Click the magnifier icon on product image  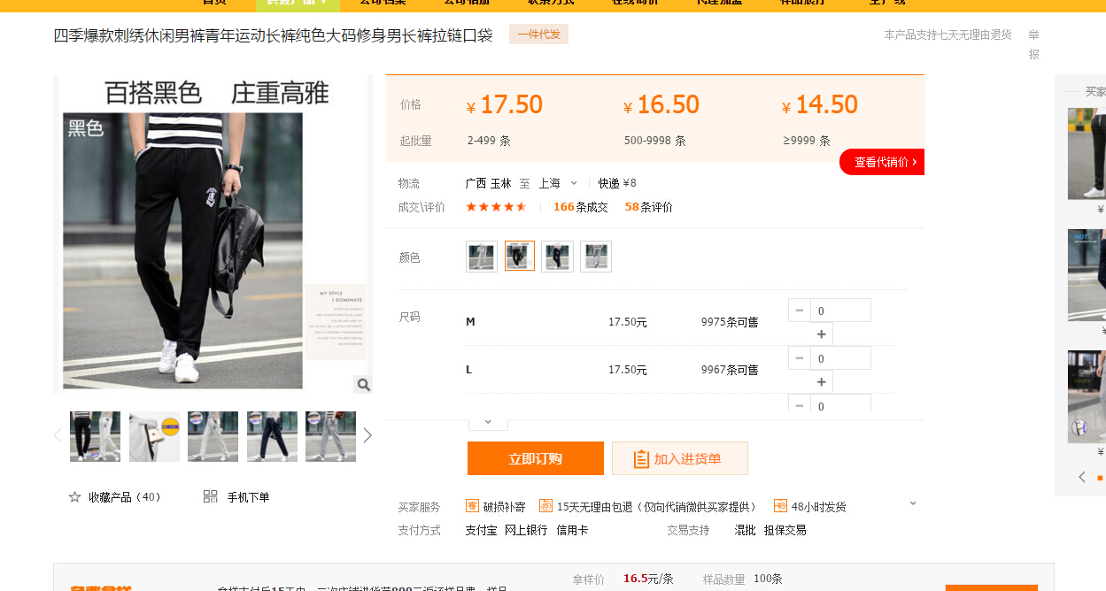pos(363,384)
